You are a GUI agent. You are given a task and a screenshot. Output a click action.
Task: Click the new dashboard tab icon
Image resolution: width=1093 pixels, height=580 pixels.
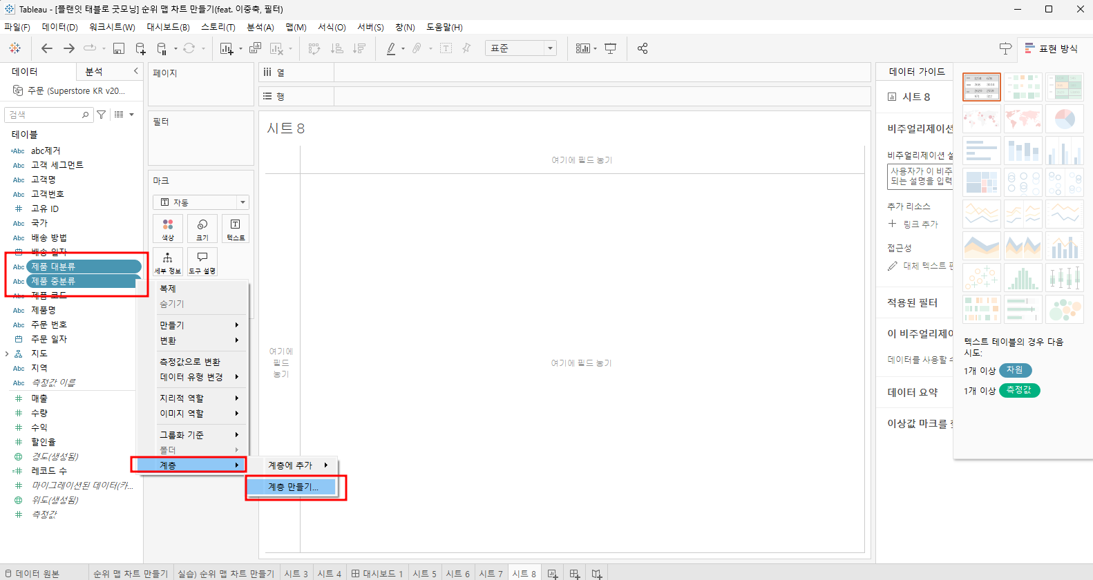575,574
